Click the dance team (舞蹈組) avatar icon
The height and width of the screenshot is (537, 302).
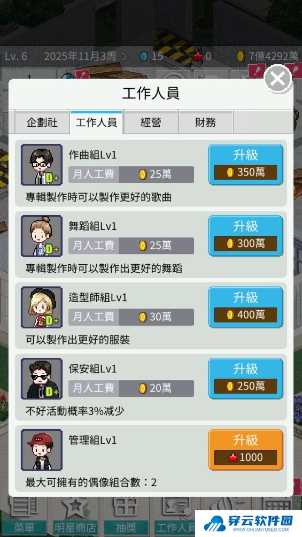coord(42,236)
